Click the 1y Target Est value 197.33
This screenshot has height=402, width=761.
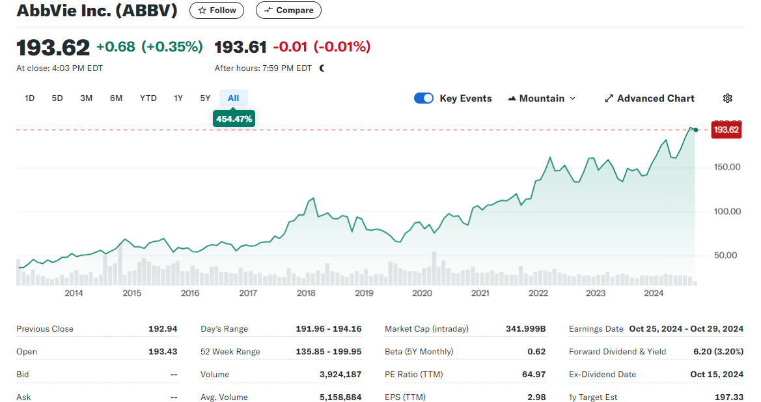(x=729, y=397)
